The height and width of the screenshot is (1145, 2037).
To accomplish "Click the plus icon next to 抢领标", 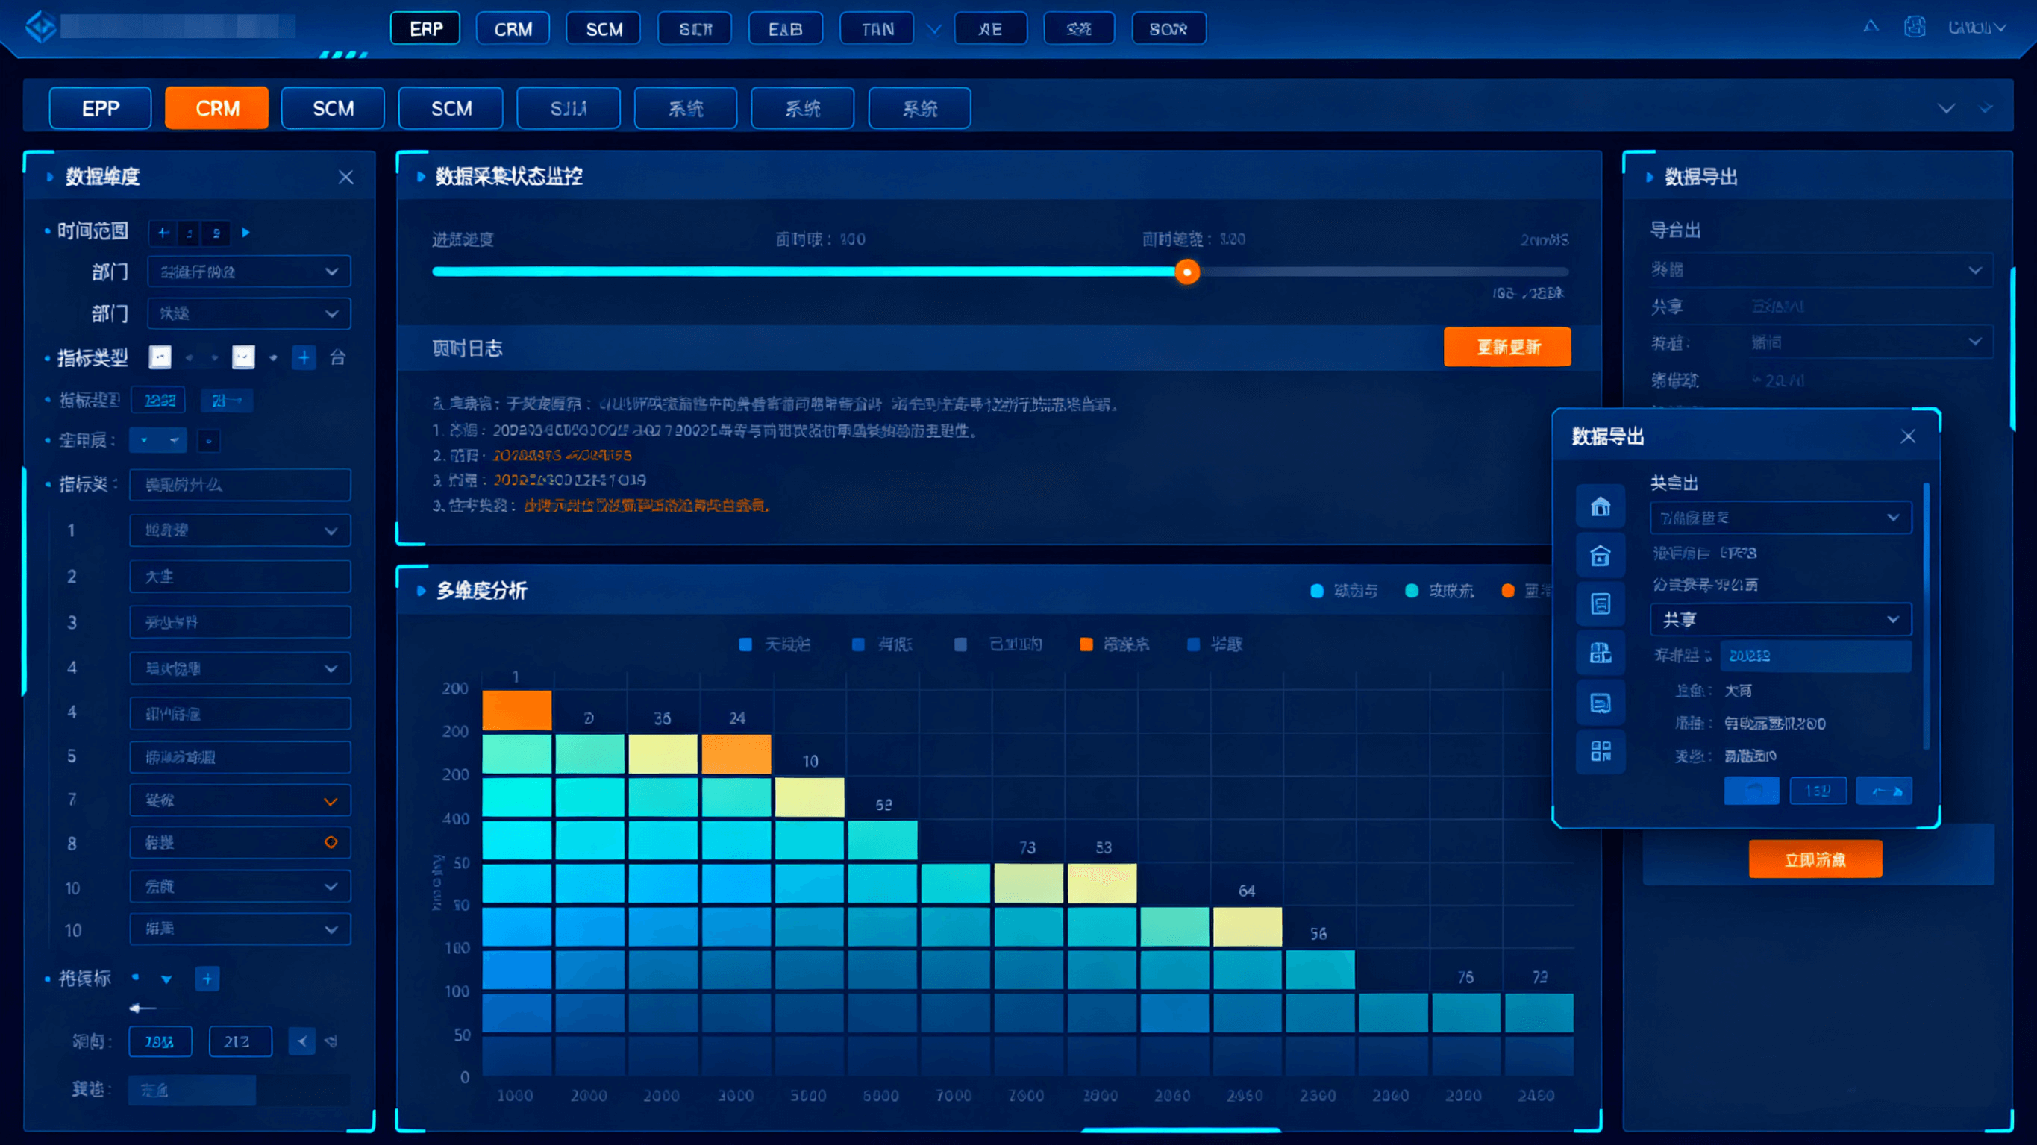I will [207, 979].
